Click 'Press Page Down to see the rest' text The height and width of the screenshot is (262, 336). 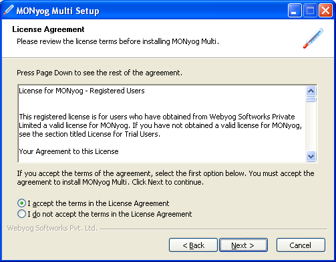pyautogui.click(x=100, y=73)
